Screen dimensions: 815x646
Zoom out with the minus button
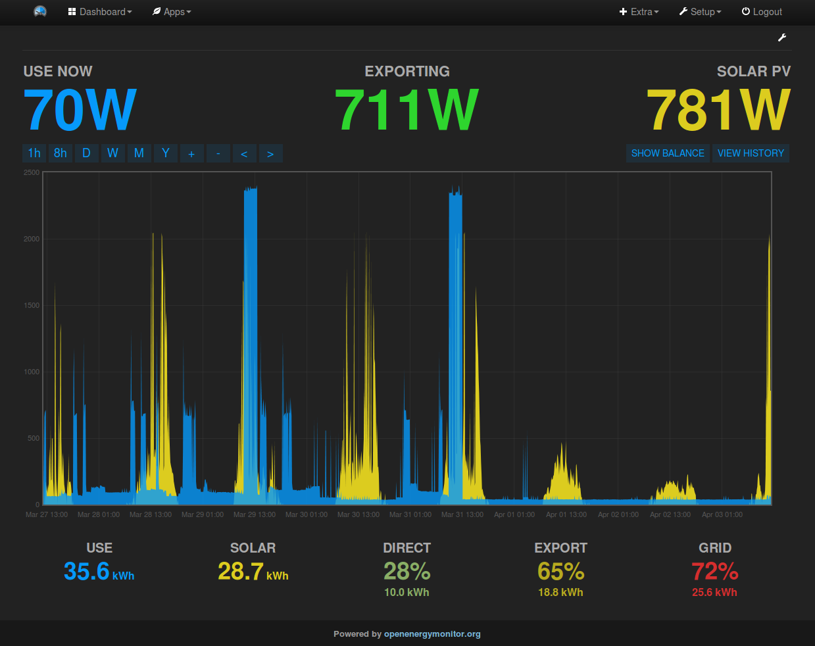coord(218,153)
